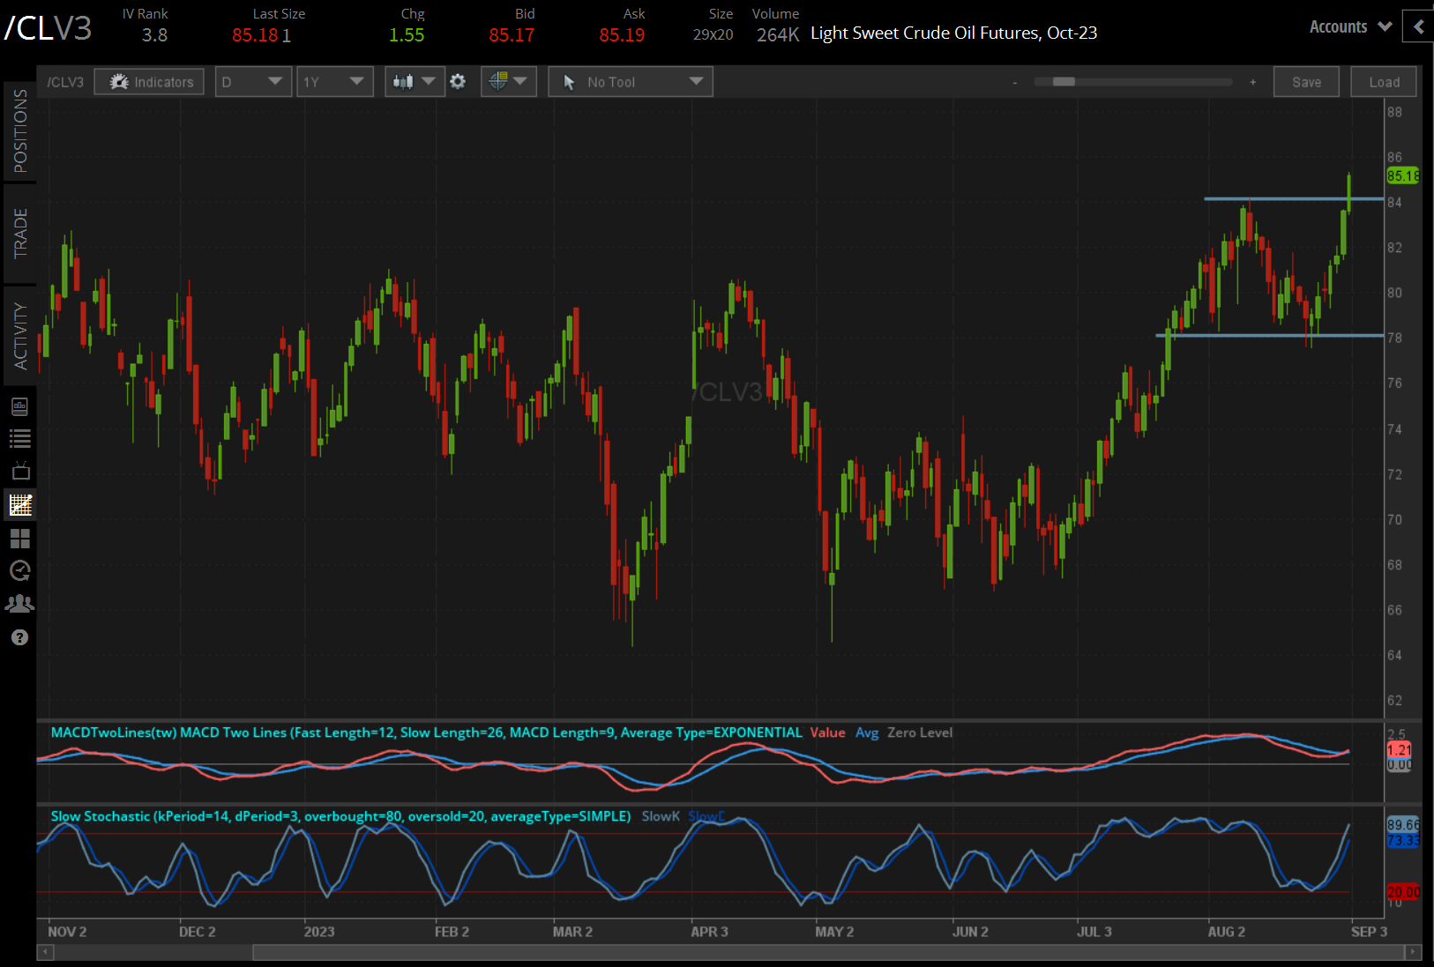Open the No Tool drawing selector
The image size is (1434, 967).
pyautogui.click(x=630, y=81)
